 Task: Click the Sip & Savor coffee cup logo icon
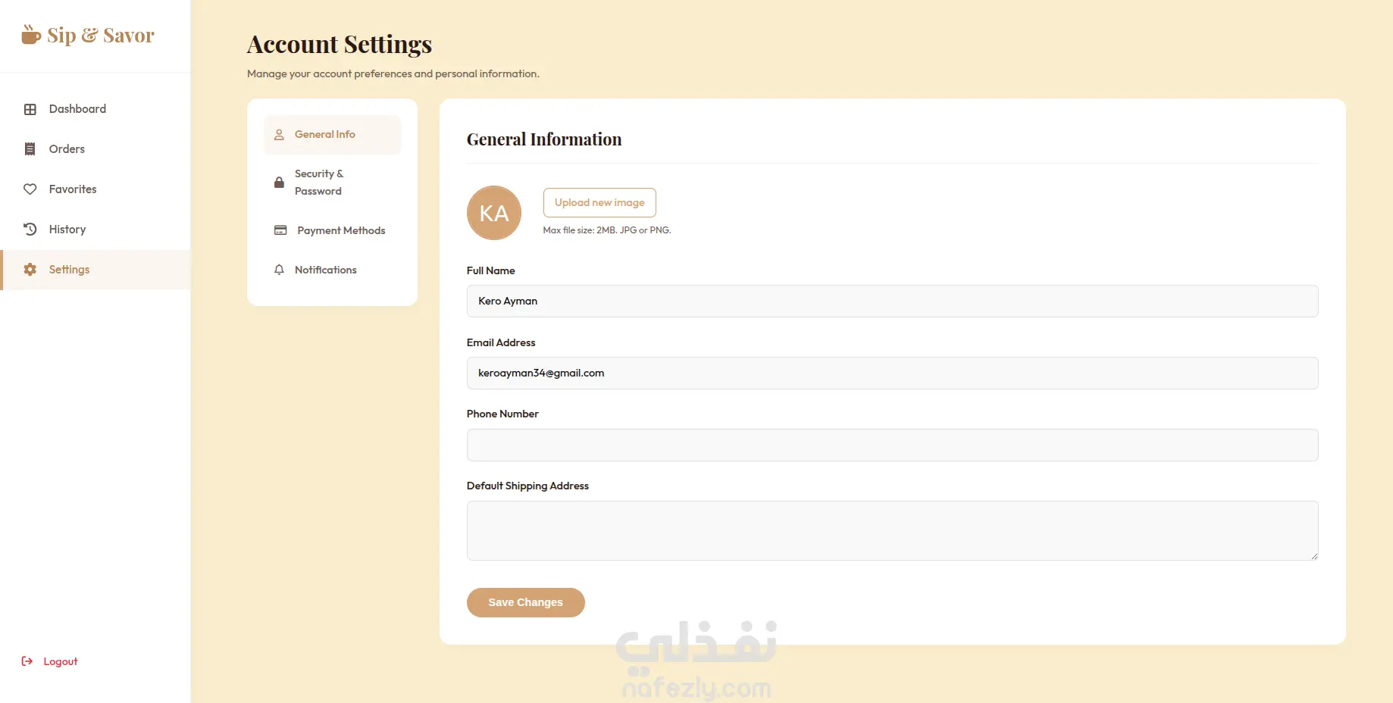(31, 35)
